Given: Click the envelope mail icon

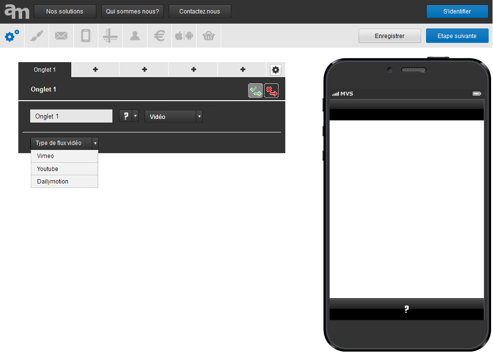Looking at the screenshot, I should pos(61,36).
